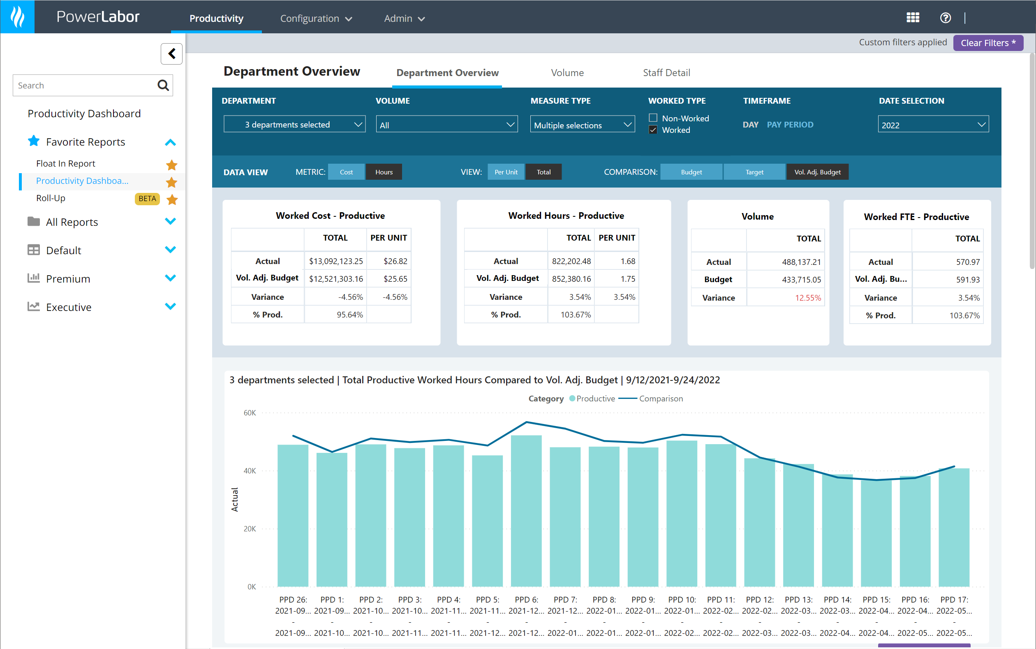The width and height of the screenshot is (1036, 649).
Task: Click into the Search input field
Action: (83, 86)
